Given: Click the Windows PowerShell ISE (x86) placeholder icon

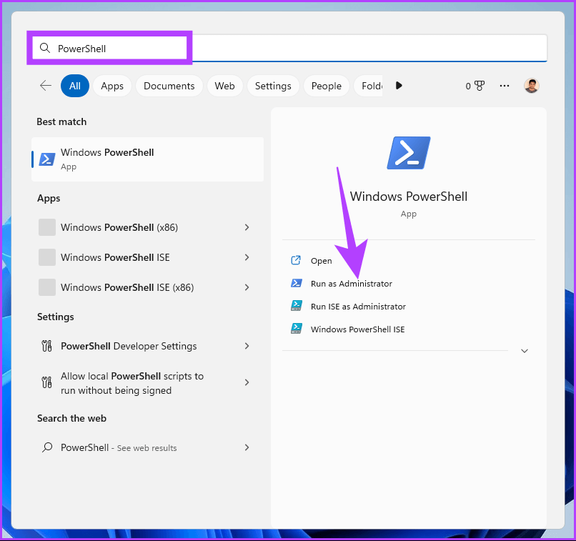Looking at the screenshot, I should tap(47, 287).
